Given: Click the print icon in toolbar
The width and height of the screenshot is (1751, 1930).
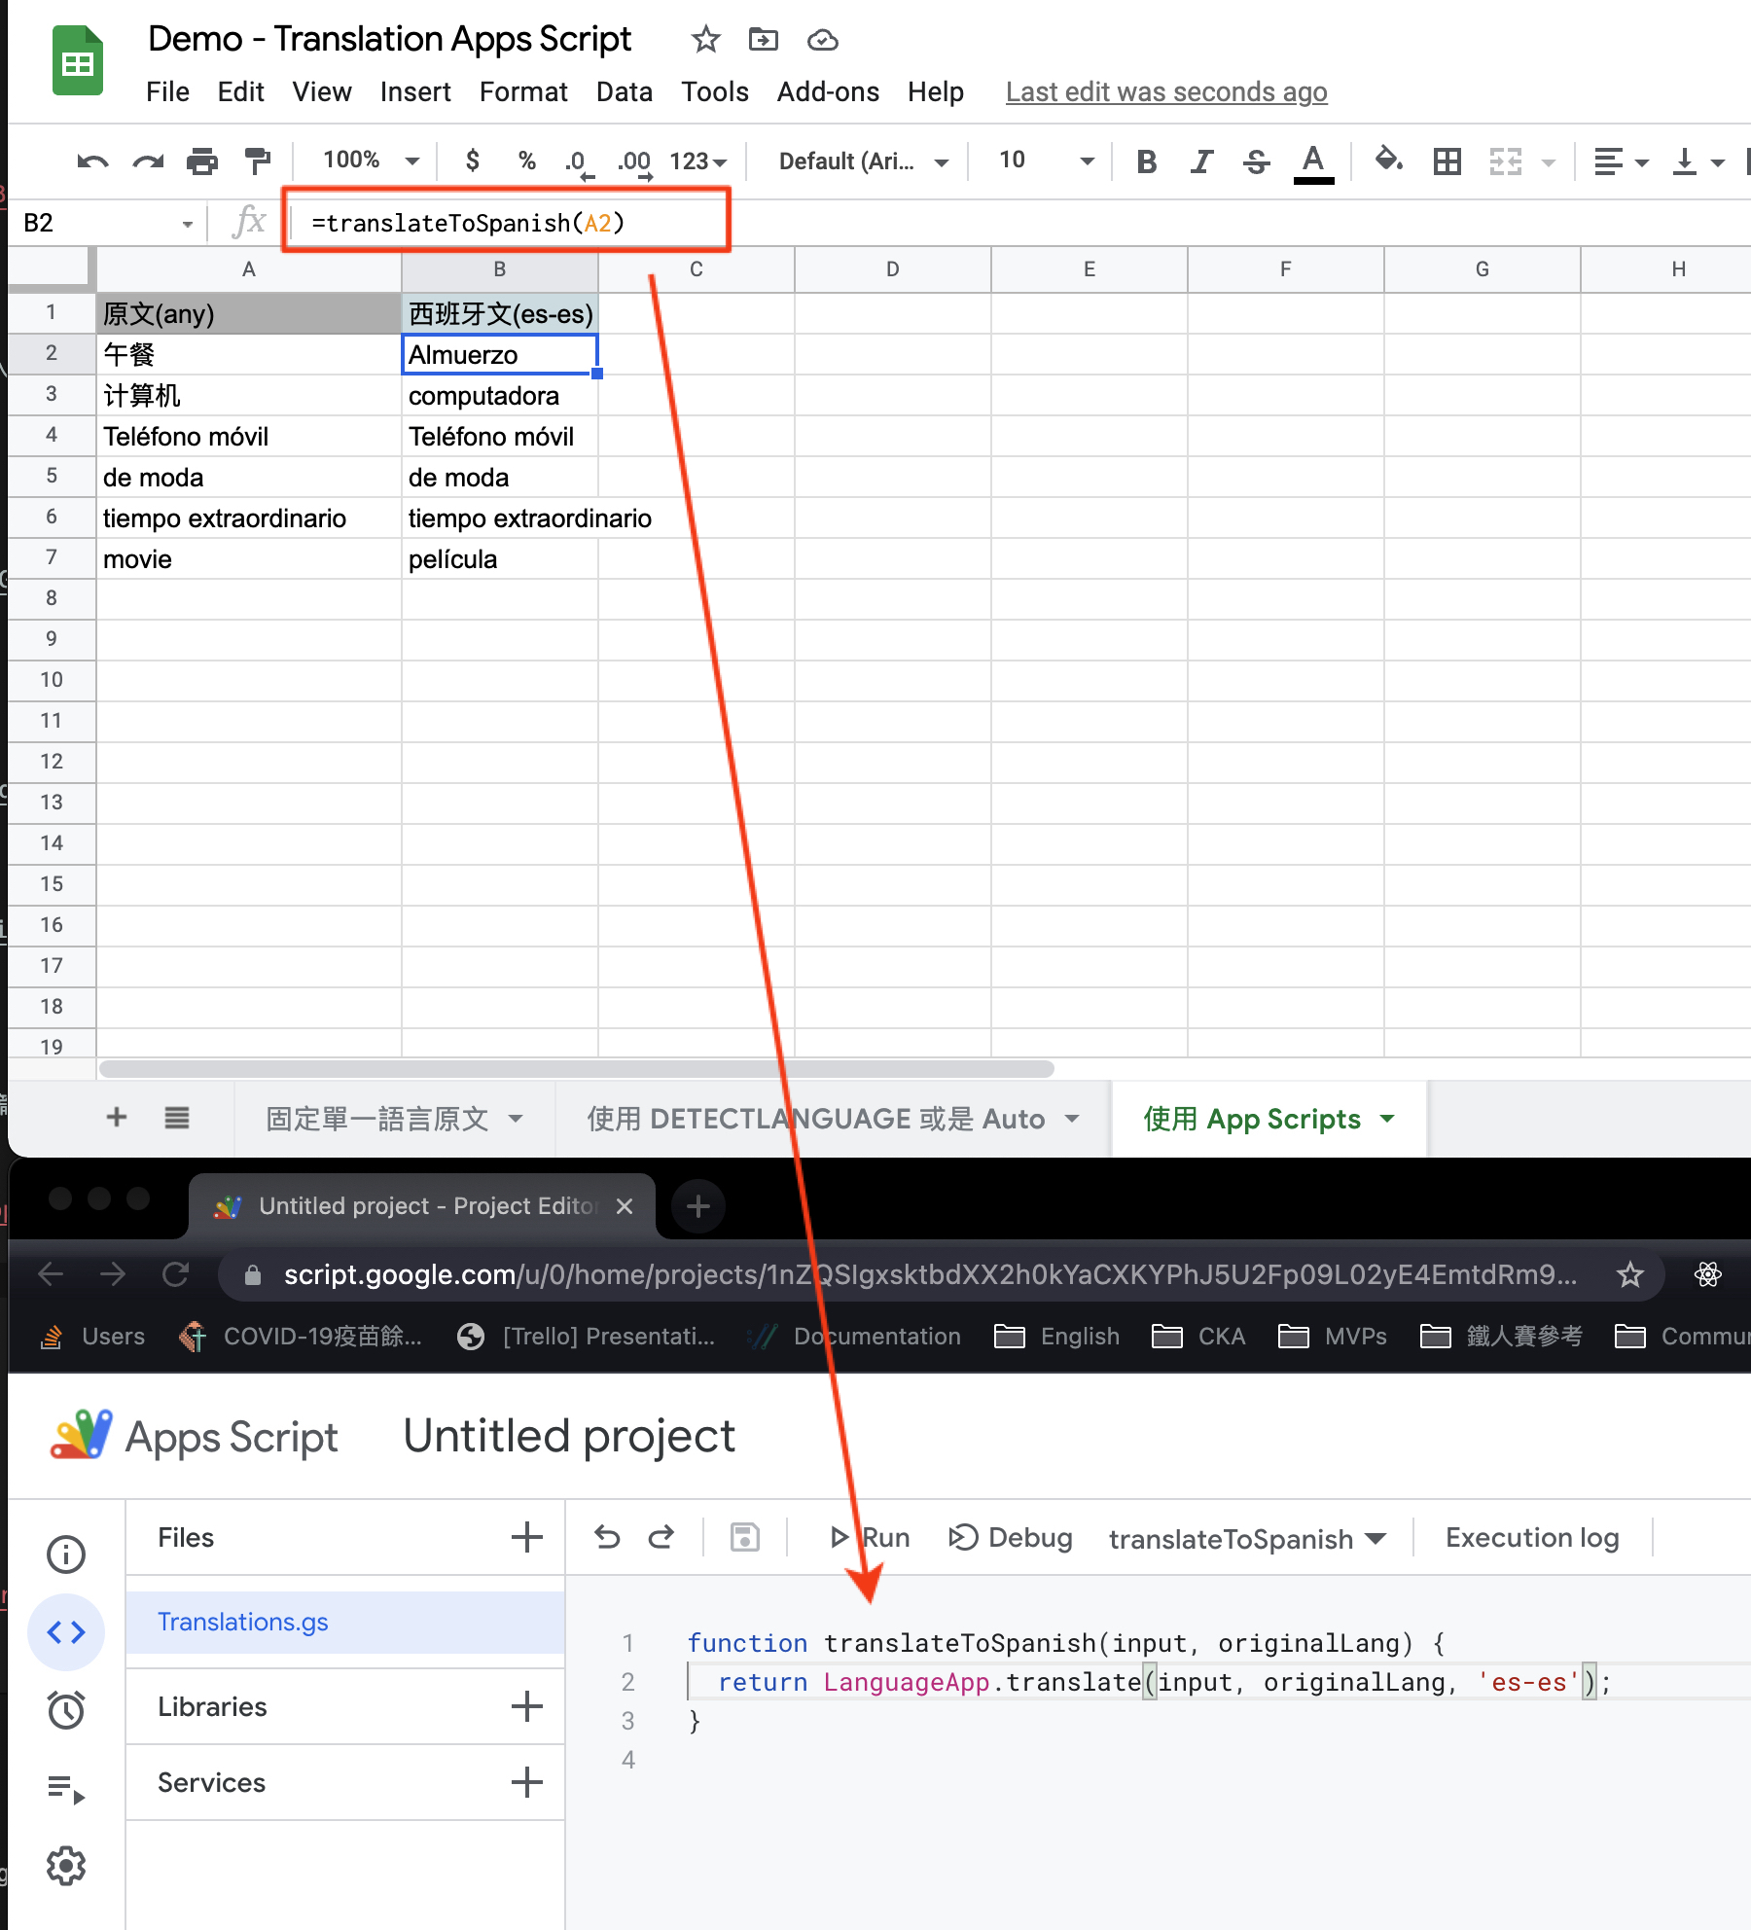Looking at the screenshot, I should coord(202,161).
